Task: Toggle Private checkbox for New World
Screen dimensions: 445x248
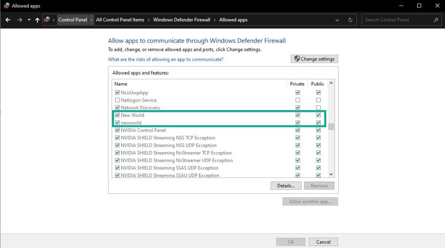Action: point(297,115)
